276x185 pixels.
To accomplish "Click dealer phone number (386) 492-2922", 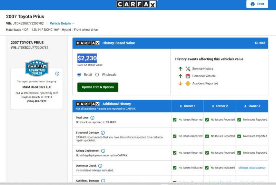I will click(x=37, y=101).
